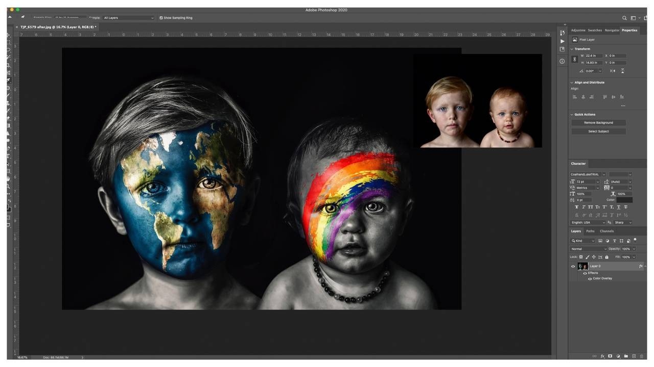Open the History panel icon in the dock
This screenshot has height=367, width=654.
(562, 33)
